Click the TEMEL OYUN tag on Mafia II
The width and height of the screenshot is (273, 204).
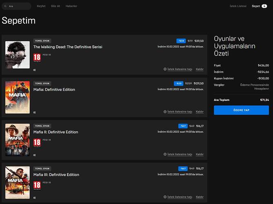pos(42,126)
